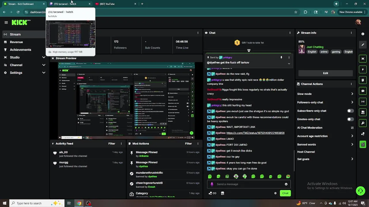Click the pencil edit icon in right toolbar

pyautogui.click(x=363, y=45)
